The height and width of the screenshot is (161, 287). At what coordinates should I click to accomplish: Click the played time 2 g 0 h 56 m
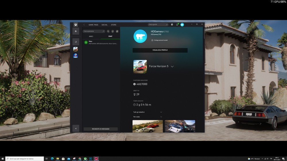pyautogui.click(x=144, y=105)
